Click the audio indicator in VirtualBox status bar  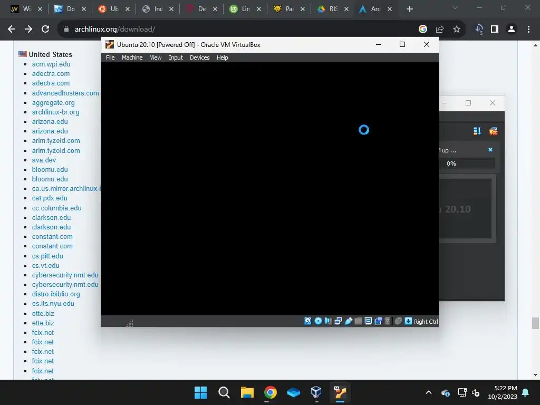328,321
